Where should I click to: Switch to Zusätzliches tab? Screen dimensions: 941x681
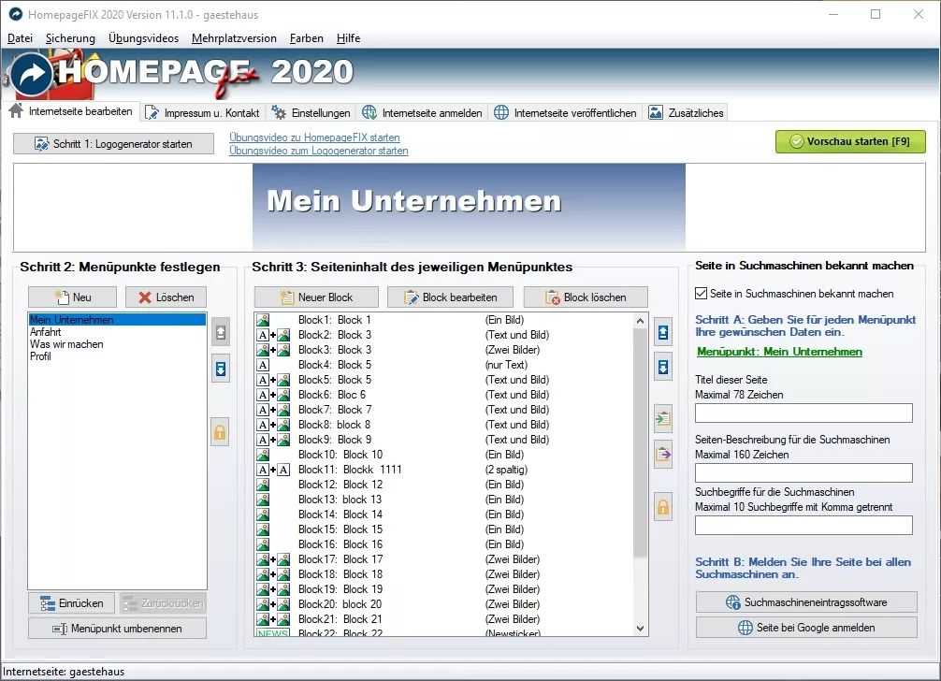[686, 113]
